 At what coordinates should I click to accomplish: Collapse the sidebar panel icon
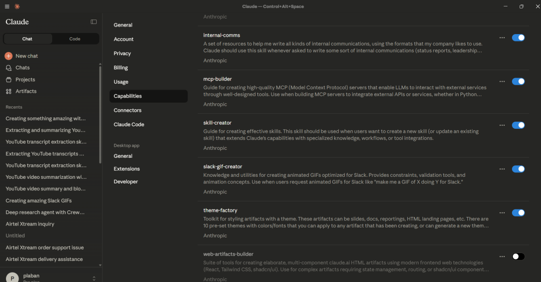tap(94, 22)
